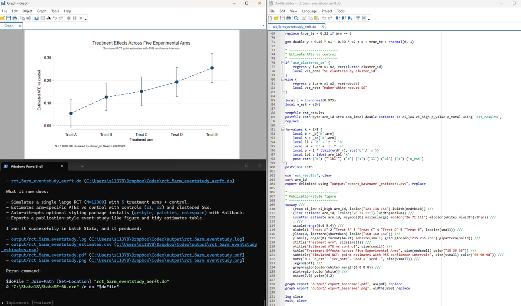Redo the change in Do-file Editor
The width and height of the screenshot is (521, 306).
330,18
